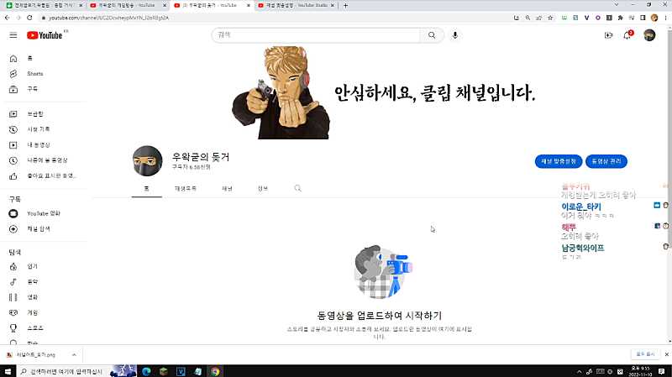Reload the page
This screenshot has width=672, height=377.
[x=29, y=18]
